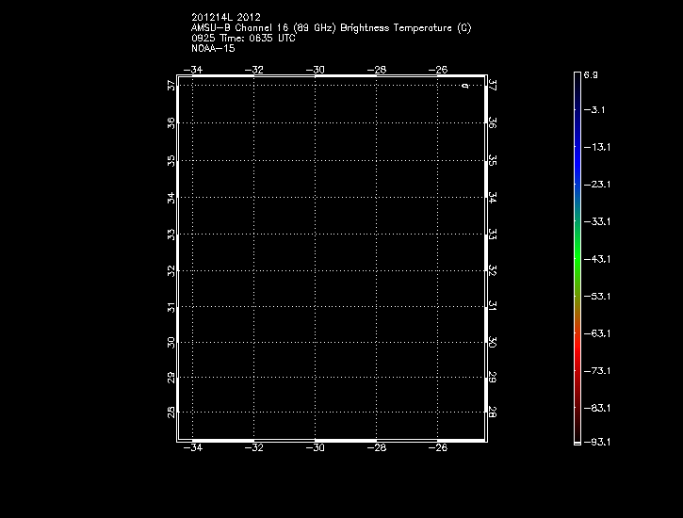Click latitude 28 label on left axis
Viewport: 683px width, 518px height.
coord(170,413)
